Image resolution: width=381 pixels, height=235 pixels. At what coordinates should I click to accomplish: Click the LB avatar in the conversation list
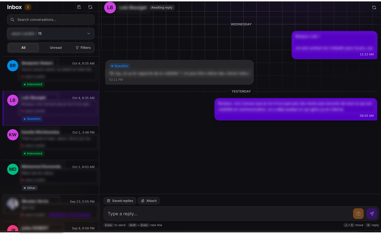pyautogui.click(x=13, y=100)
